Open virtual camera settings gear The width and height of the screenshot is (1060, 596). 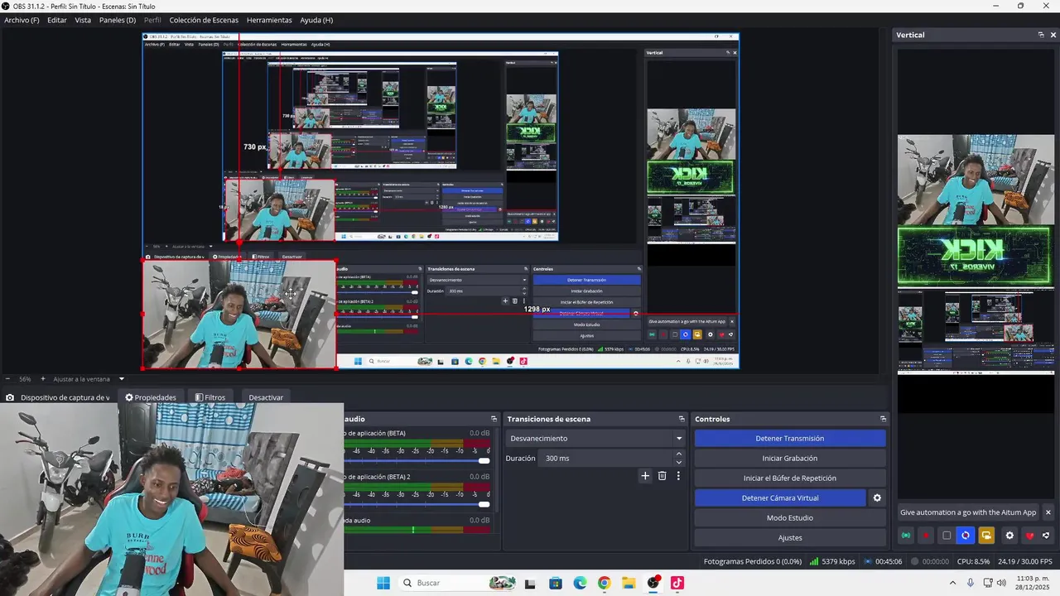(877, 497)
